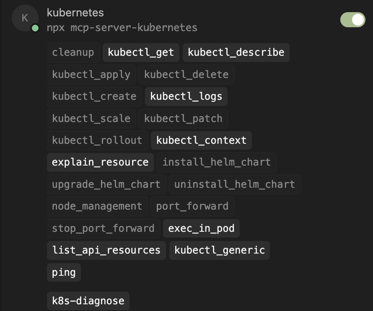
Task: Select the explain_resource tool chip
Action: click(100, 162)
